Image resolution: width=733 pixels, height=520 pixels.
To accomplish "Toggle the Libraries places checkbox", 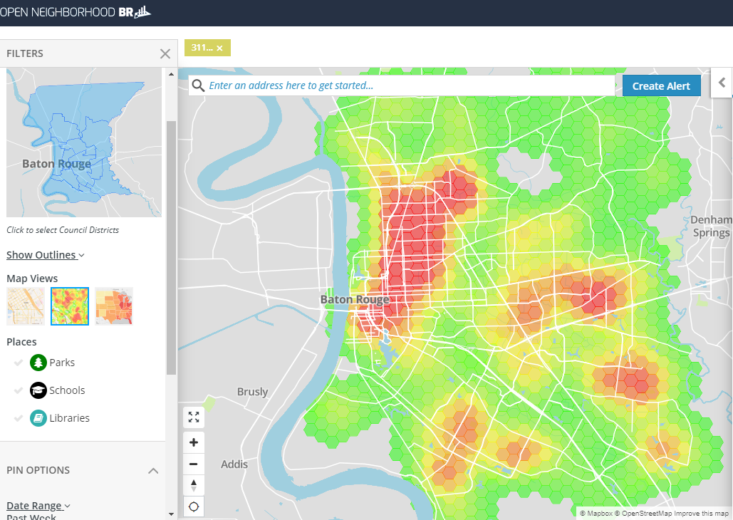I will (19, 419).
